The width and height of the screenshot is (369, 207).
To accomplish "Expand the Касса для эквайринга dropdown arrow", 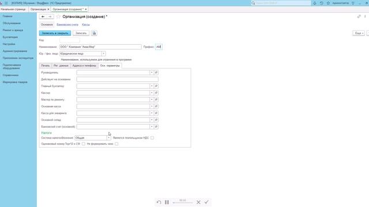I will click(x=152, y=113).
